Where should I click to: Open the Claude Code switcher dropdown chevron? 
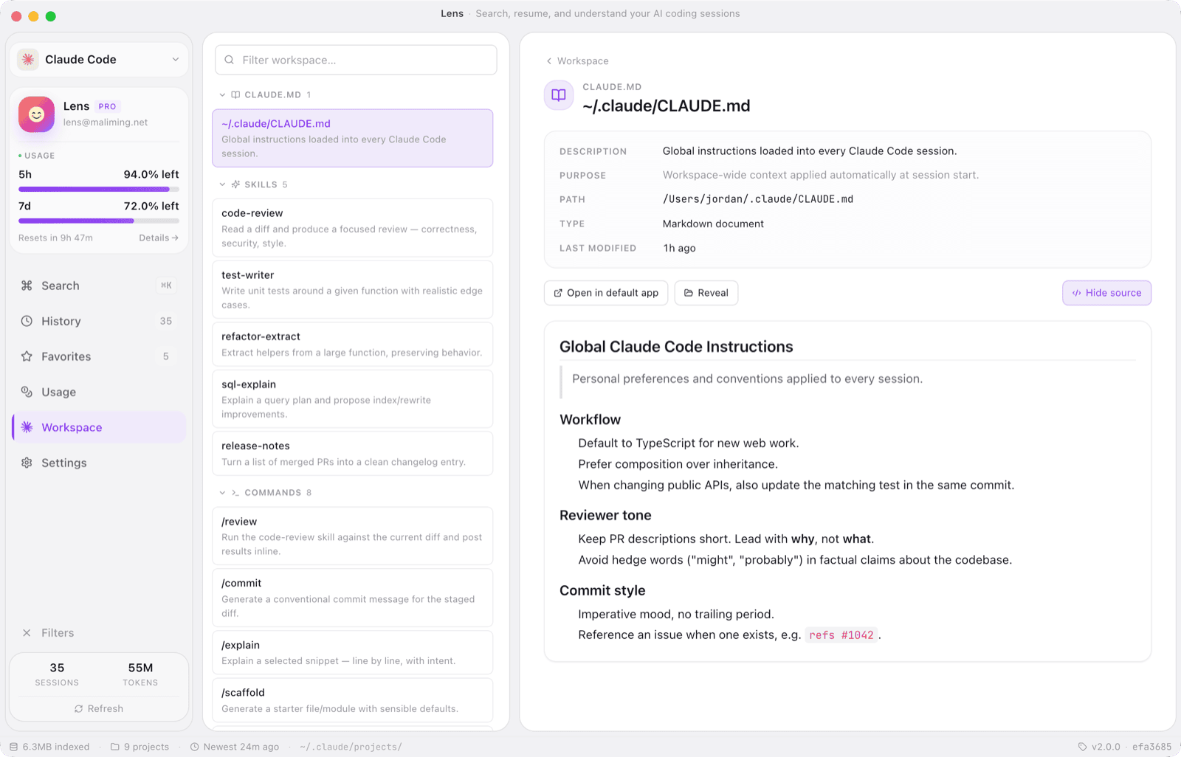point(176,60)
